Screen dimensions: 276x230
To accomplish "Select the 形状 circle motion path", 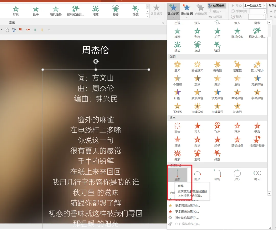I will pos(237,175).
